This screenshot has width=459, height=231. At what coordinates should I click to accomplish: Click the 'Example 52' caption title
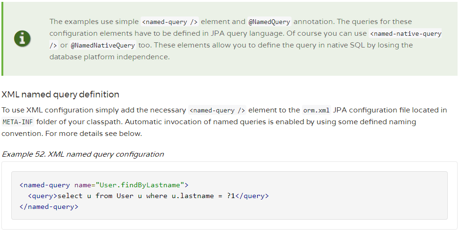pos(83,154)
